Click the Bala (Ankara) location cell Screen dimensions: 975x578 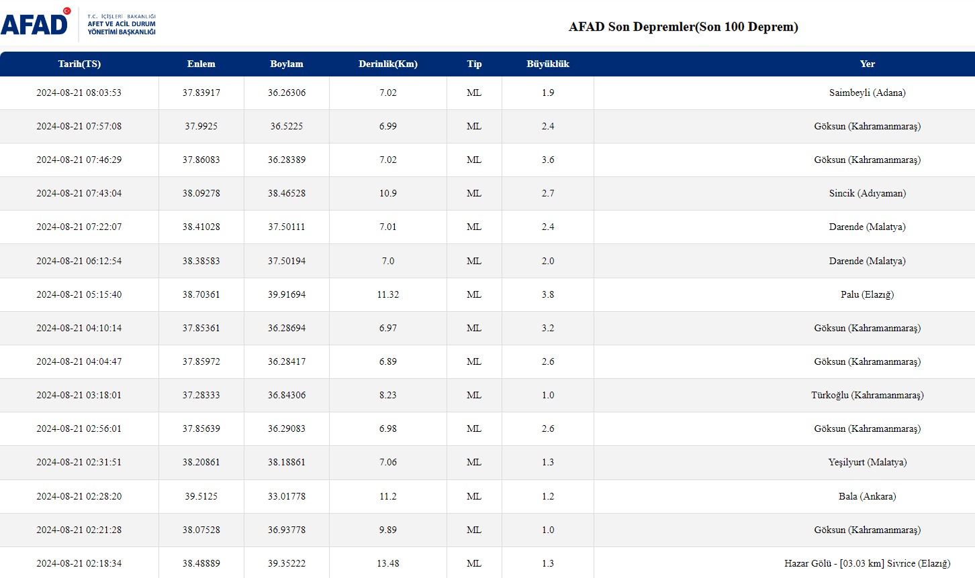(868, 496)
